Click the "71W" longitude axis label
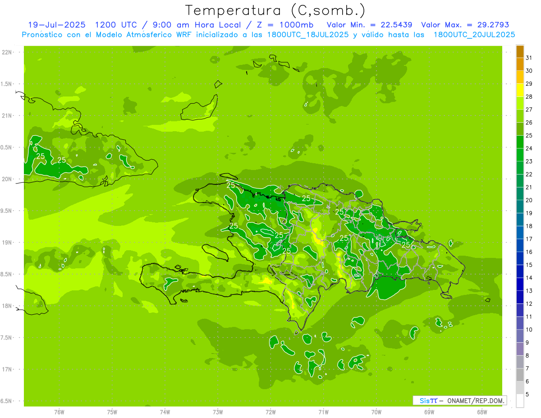 [x=323, y=412]
